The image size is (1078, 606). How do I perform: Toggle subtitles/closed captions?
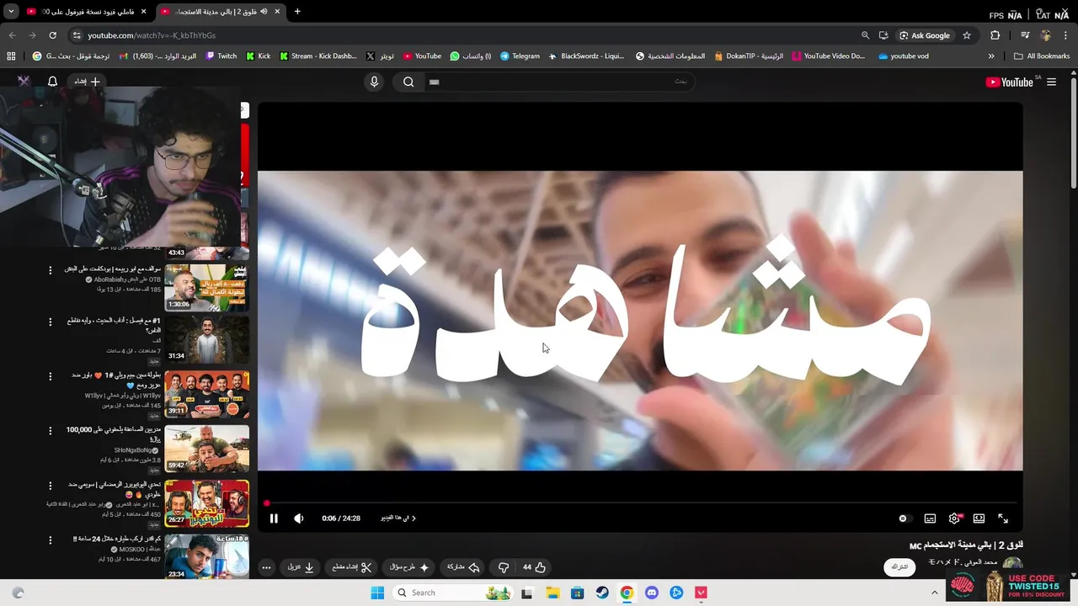[x=930, y=518]
